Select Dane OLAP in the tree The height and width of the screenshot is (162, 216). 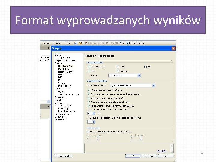click(x=60, y=100)
